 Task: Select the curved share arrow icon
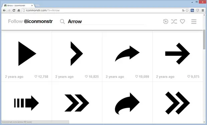[x=127, y=54]
